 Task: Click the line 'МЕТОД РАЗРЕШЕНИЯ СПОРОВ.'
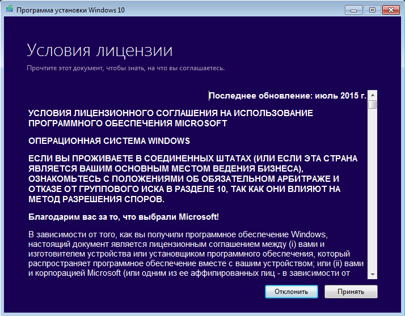[x=96, y=199]
